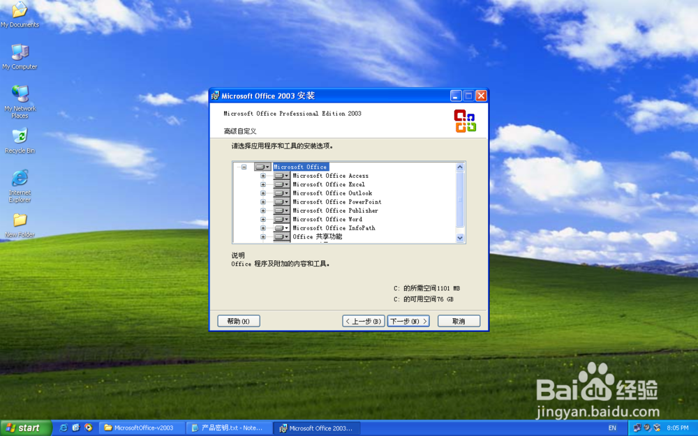Open the Start menu
Viewport: 698px width, 436px height.
[x=26, y=428]
